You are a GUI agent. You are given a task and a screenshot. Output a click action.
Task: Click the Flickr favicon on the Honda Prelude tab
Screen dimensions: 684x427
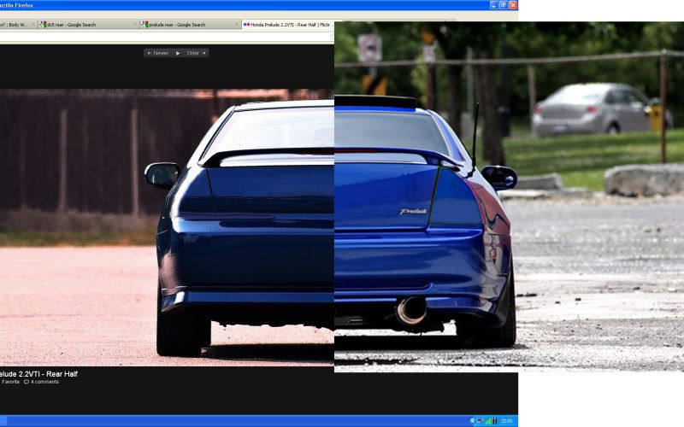pyautogui.click(x=247, y=25)
